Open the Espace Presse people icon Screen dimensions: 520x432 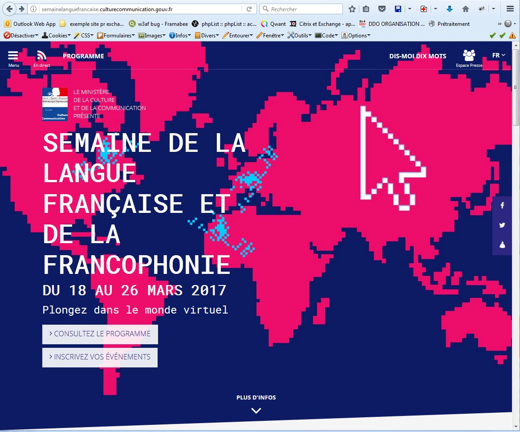(x=469, y=56)
